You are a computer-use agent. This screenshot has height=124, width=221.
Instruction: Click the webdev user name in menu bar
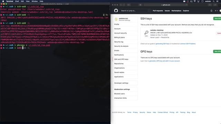pyautogui.click(x=208, y=1)
